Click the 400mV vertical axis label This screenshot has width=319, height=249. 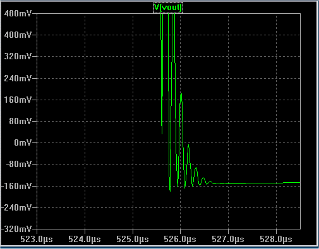pos(18,35)
